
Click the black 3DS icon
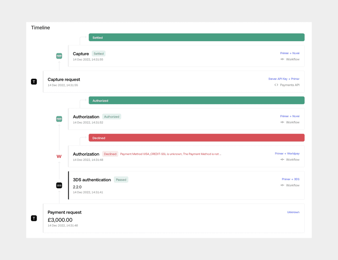tap(59, 185)
